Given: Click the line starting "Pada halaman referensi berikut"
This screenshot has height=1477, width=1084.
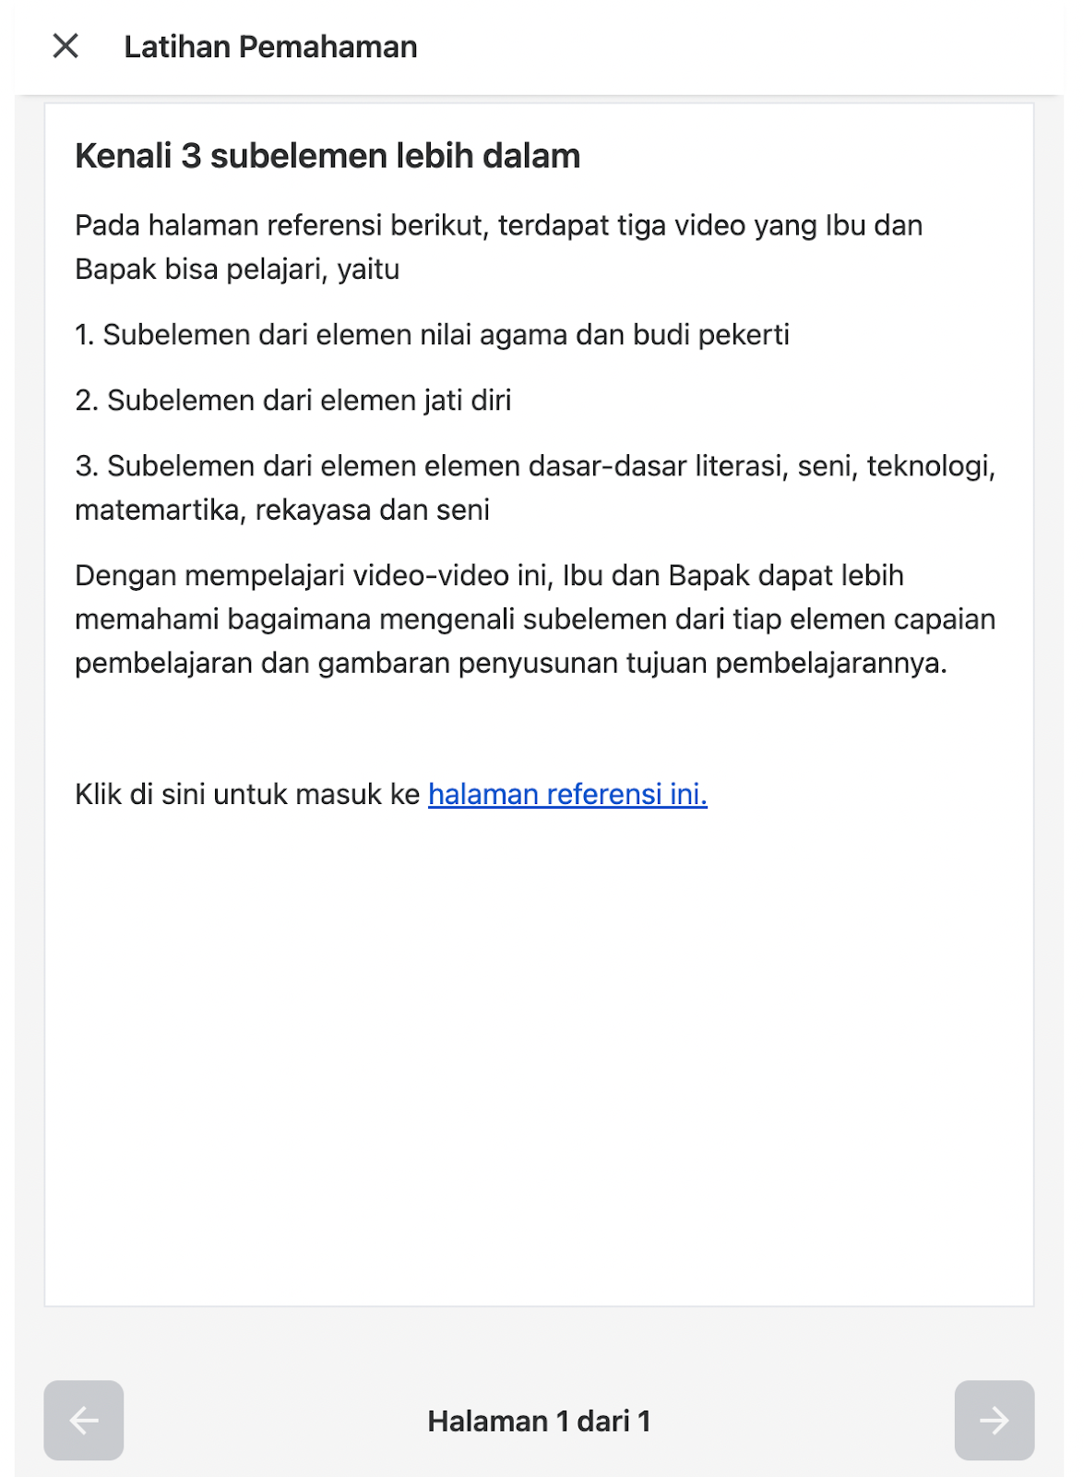Looking at the screenshot, I should [x=499, y=225].
